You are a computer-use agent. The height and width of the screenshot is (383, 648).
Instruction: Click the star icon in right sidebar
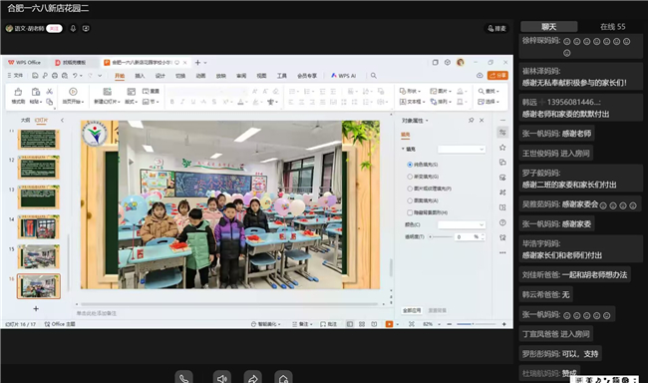coord(502,148)
